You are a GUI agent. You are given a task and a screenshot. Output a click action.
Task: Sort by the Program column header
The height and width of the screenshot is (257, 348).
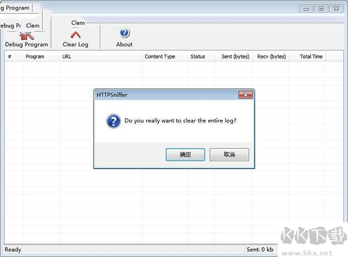coord(35,56)
